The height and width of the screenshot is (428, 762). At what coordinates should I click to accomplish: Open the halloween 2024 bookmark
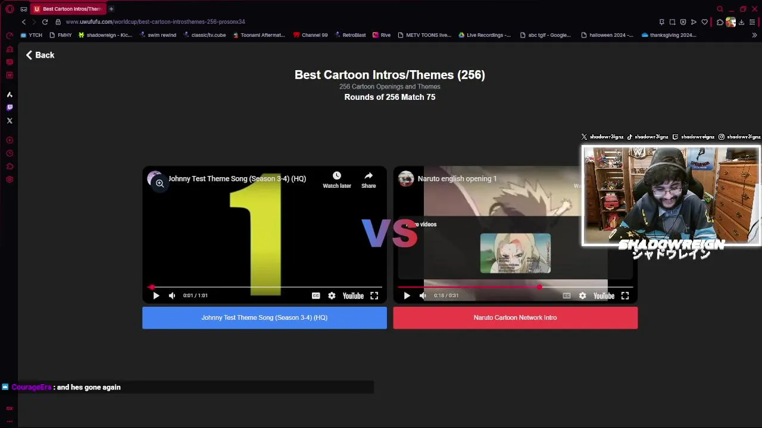point(607,35)
